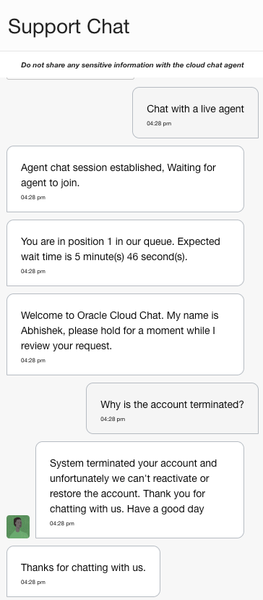
Task: Select 'Why is the account terminated?' message
Action: (172, 408)
